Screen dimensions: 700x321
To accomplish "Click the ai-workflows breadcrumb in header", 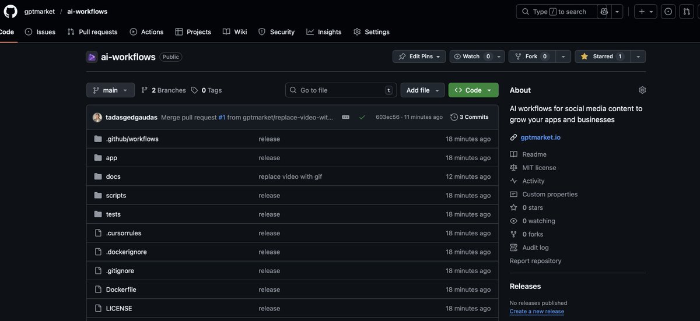I will click(86, 12).
